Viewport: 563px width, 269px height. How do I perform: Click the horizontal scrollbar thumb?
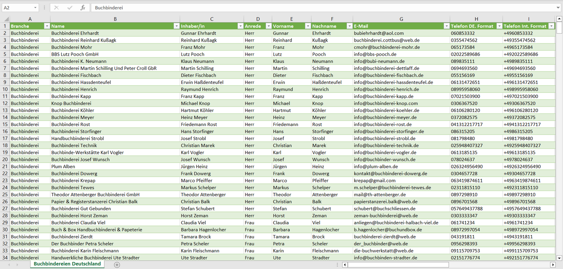point(397,265)
